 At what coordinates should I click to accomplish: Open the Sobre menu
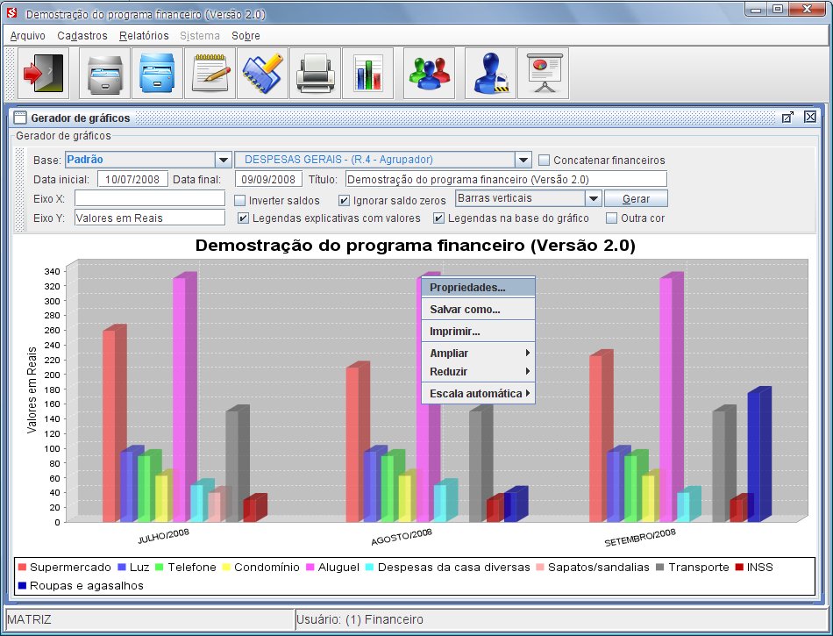246,36
